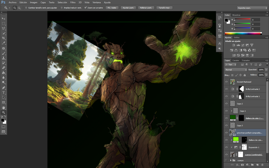Select the Brush tool
This screenshot has height=168, width=269.
[x=4, y=53]
